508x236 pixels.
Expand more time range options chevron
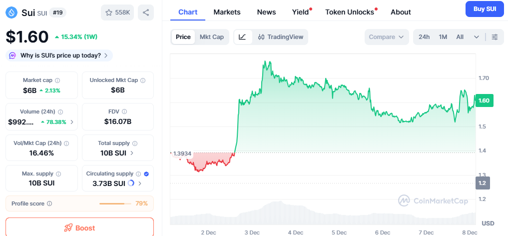click(477, 37)
